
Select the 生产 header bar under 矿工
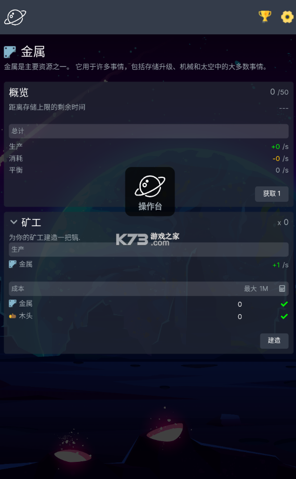click(149, 250)
